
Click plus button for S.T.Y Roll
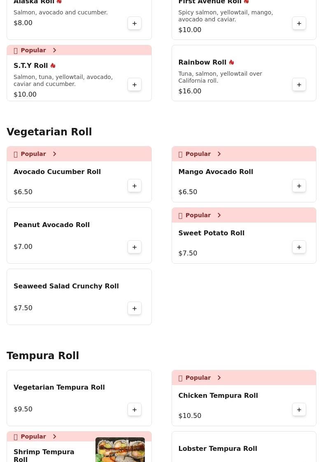[135, 85]
